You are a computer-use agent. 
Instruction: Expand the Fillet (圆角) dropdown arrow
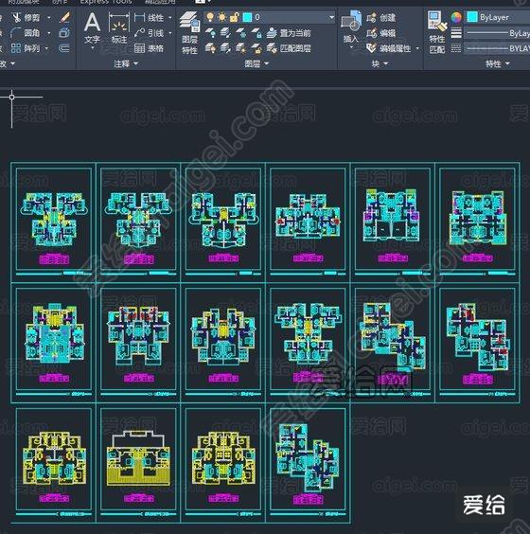pos(49,33)
